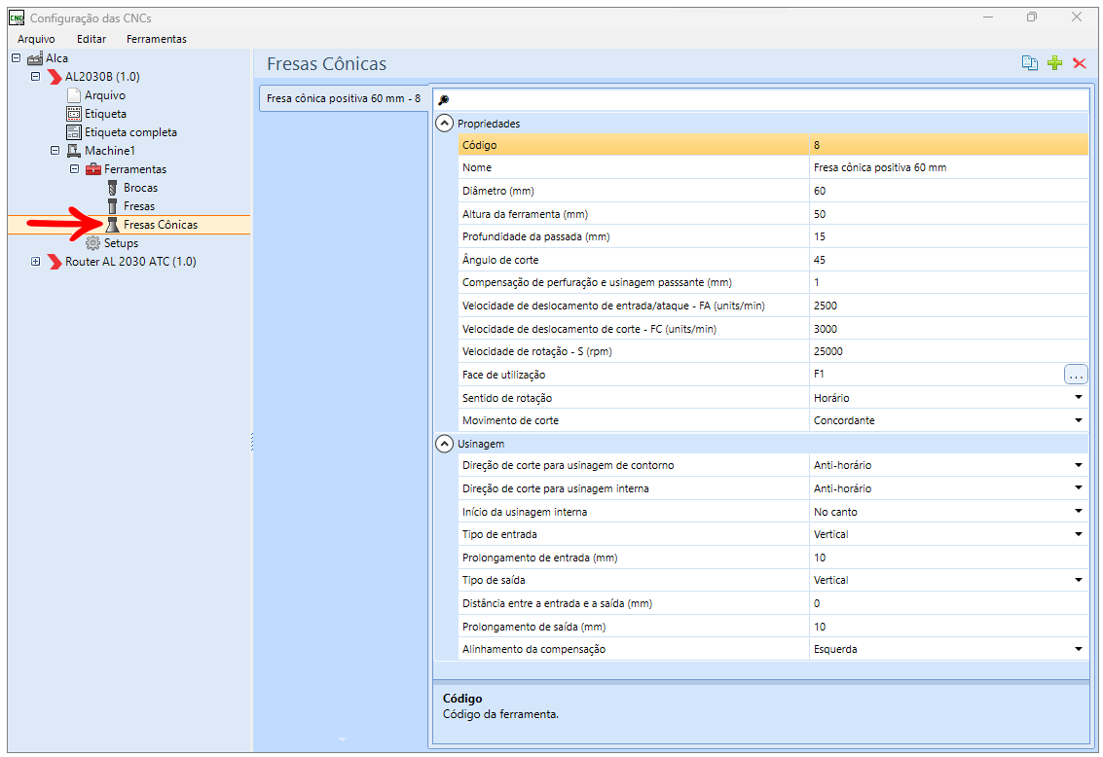This screenshot has width=1103, height=757.
Task: Collapse the Propriedades section
Action: (x=444, y=124)
